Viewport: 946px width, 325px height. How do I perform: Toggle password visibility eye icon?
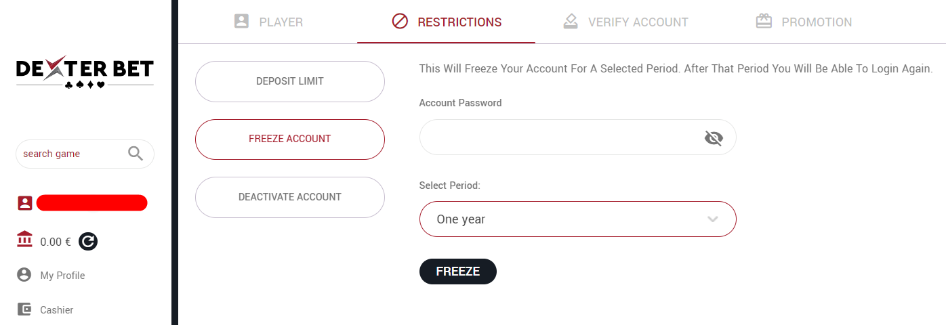click(x=714, y=138)
